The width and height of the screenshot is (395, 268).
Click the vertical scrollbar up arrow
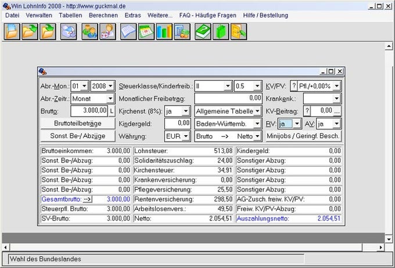click(x=389, y=46)
